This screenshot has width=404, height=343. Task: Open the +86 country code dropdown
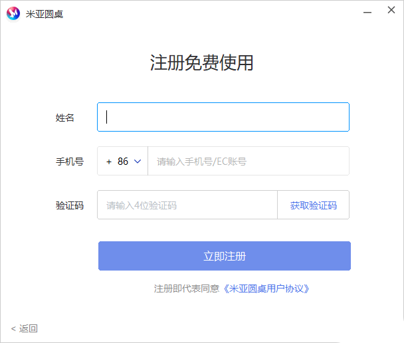(123, 161)
